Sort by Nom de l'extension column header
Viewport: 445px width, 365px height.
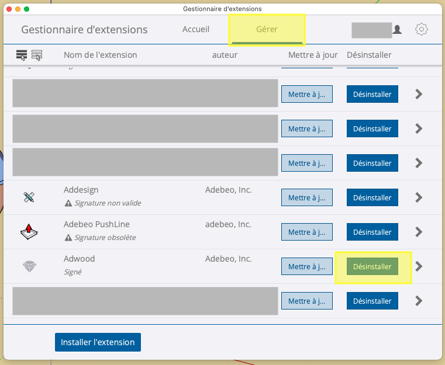100,55
